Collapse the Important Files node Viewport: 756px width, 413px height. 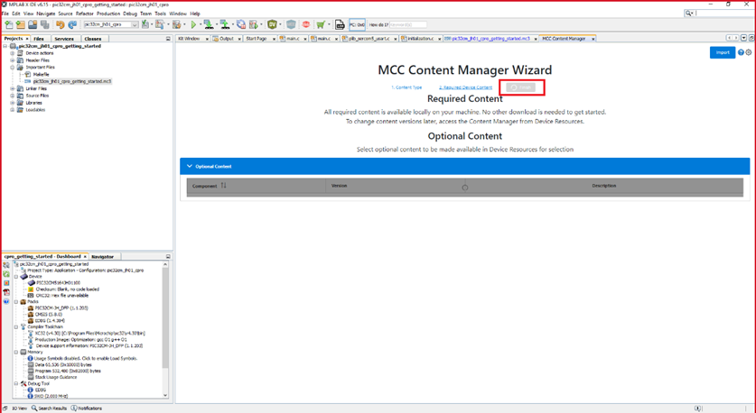point(13,68)
